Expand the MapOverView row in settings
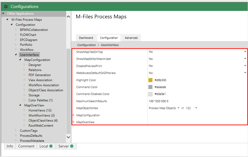 [x=74, y=122]
